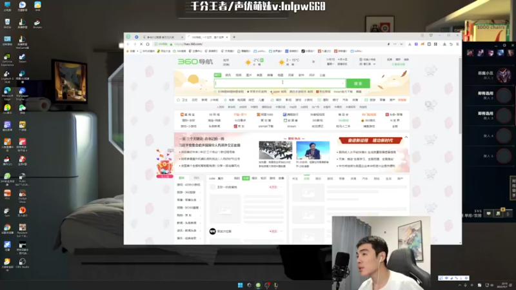This screenshot has height=290, width=516.
Task: Click picked champion portrait in League client
Action: 504,75
